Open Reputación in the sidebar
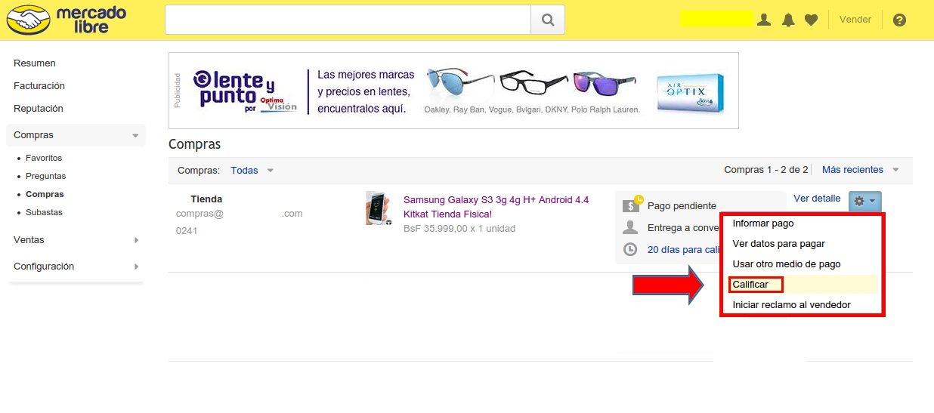 pos(39,109)
